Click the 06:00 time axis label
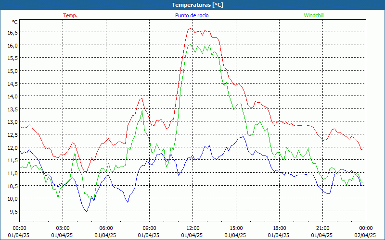The width and height of the screenshot is (385, 240). [106, 228]
